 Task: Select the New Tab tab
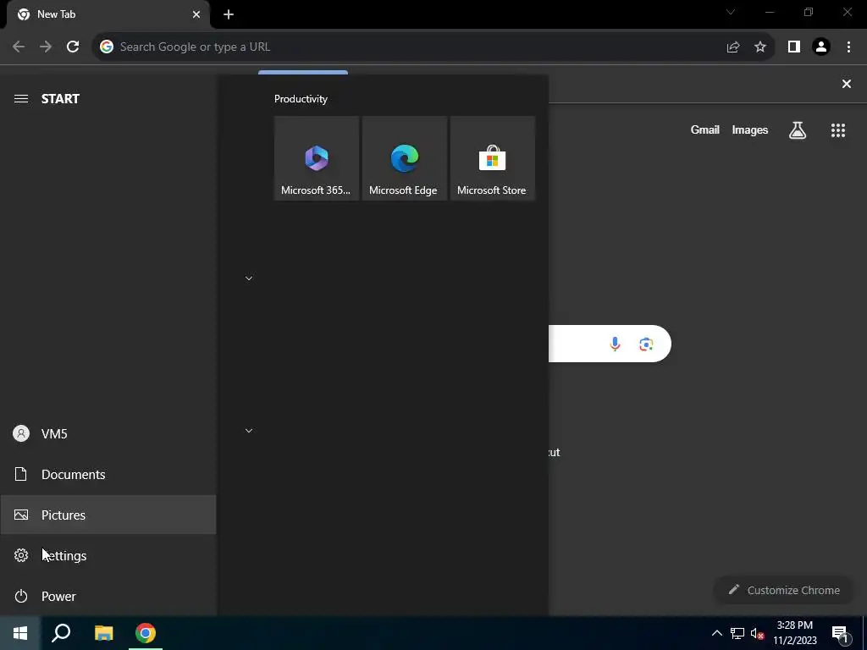(108, 14)
